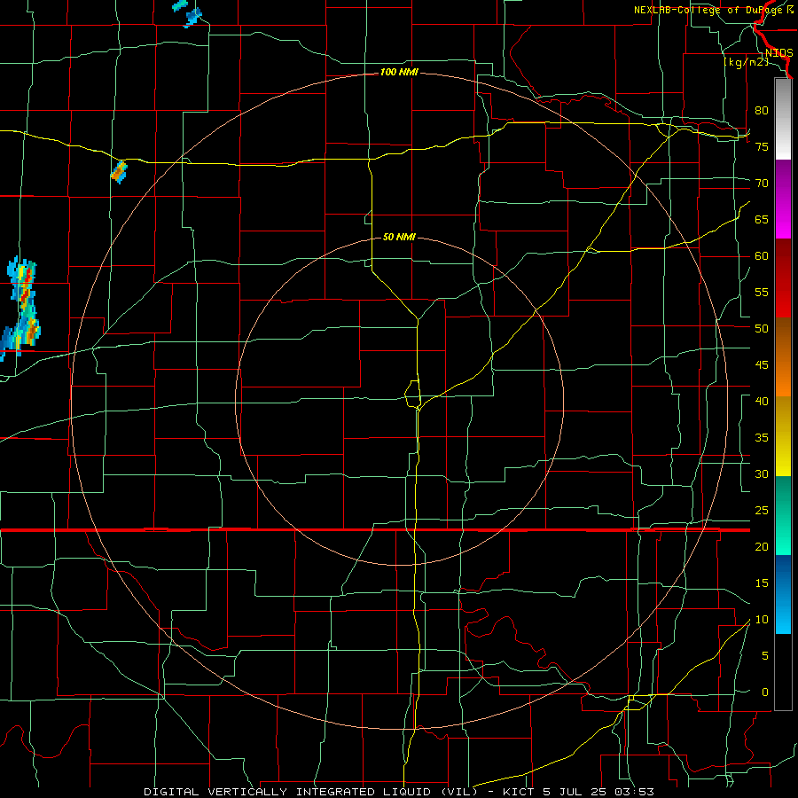Image resolution: width=798 pixels, height=798 pixels.
Task: Click the 35 value on the VIL scale
Action: (x=762, y=438)
